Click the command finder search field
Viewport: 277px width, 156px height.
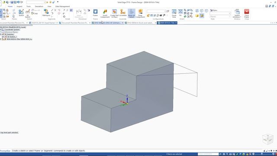pos(208,154)
